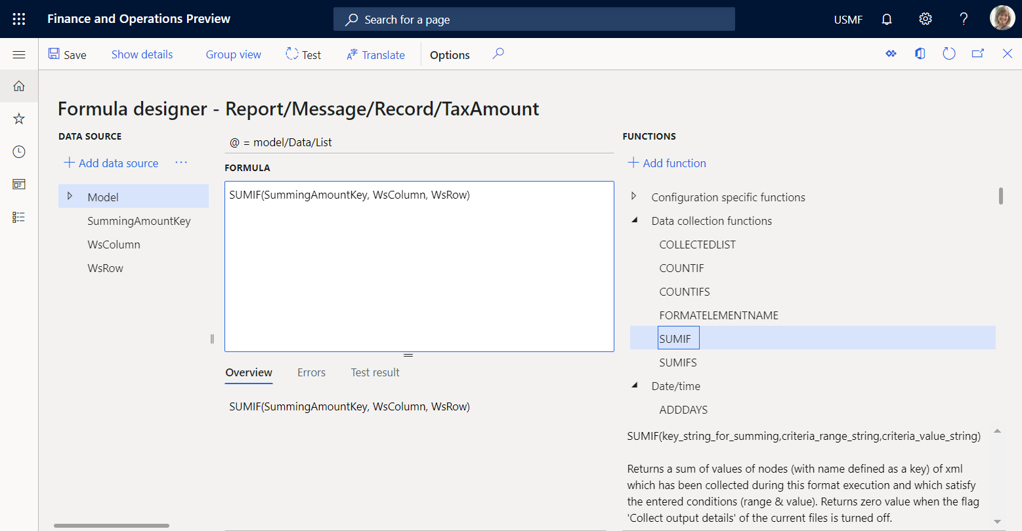Click inside the Formula editor box
The image size is (1022, 531).
coord(419,266)
